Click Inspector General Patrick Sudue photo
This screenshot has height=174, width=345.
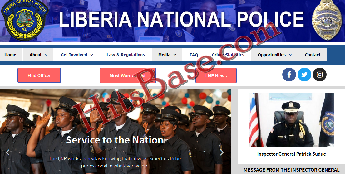pos(291,120)
